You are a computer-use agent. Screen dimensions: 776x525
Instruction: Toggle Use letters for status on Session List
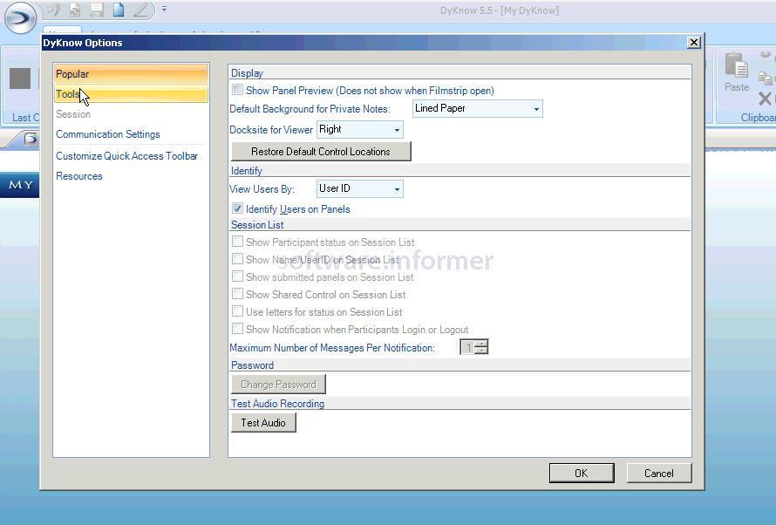(237, 311)
